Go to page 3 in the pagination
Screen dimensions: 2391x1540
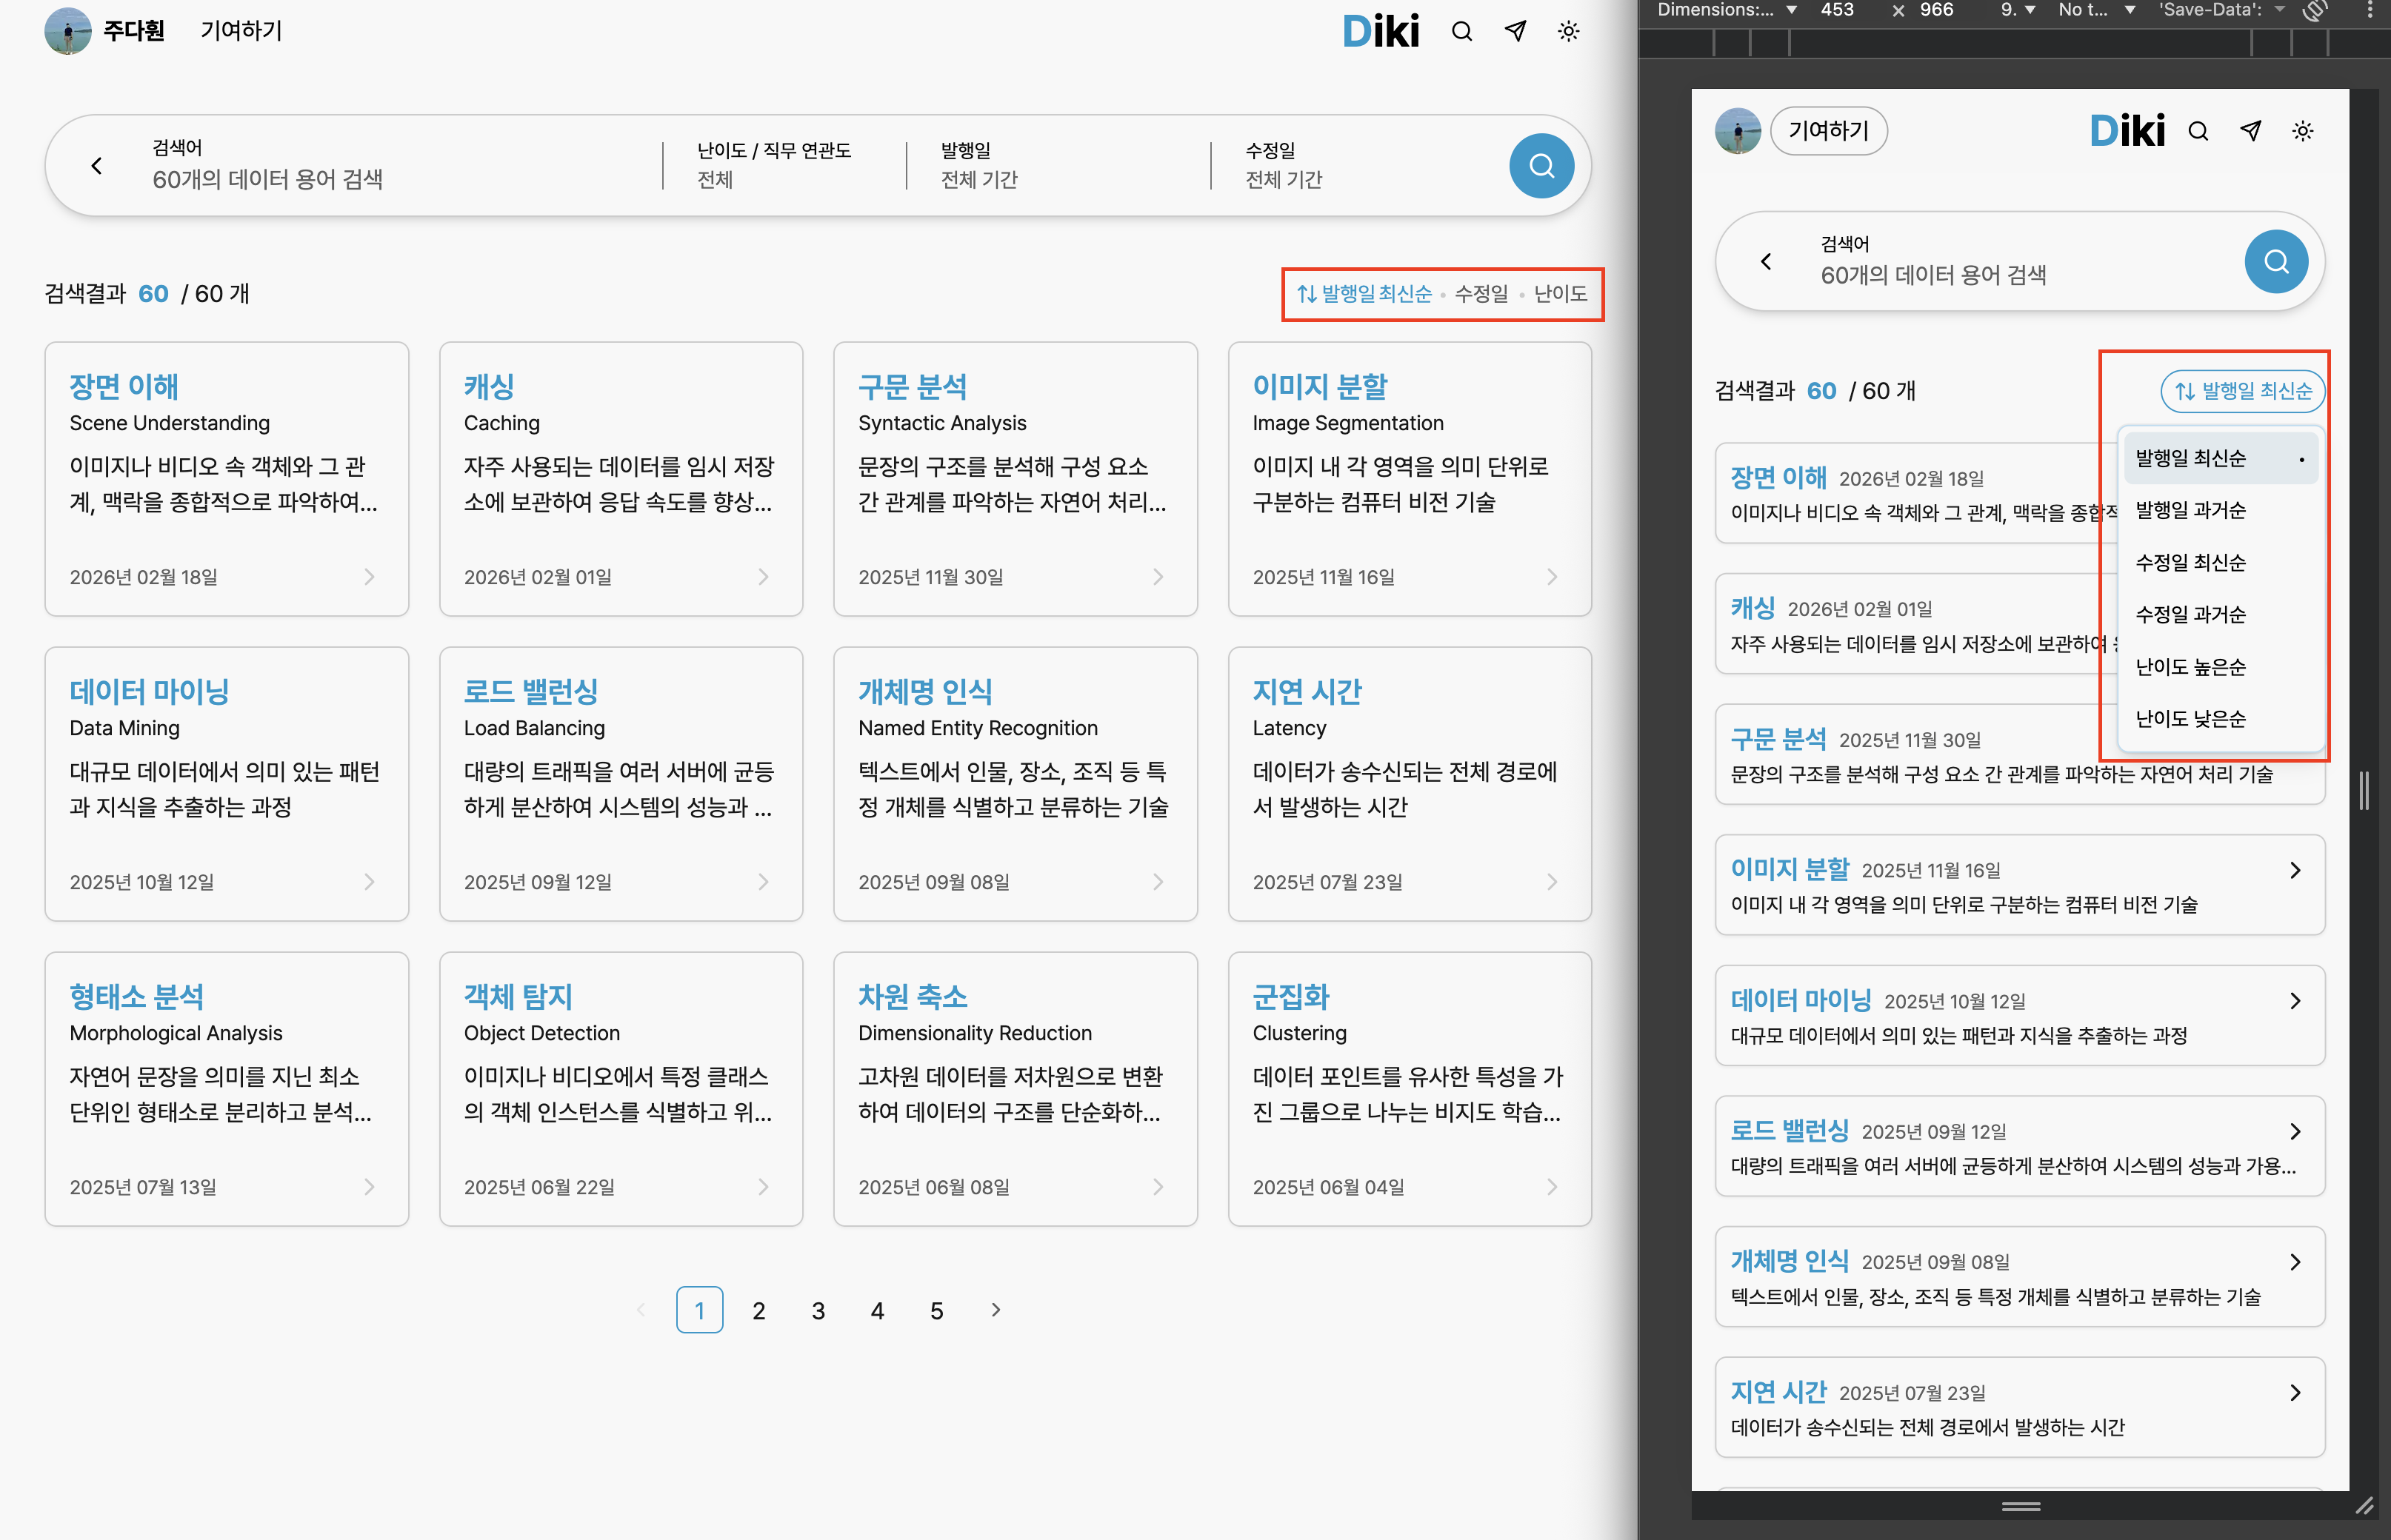click(x=818, y=1311)
